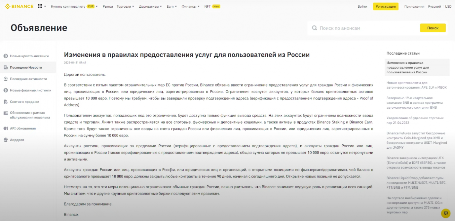The width and height of the screenshot is (455, 221).
Task: Open Binance Futures бессрочные контракты article
Action: pos(416,140)
